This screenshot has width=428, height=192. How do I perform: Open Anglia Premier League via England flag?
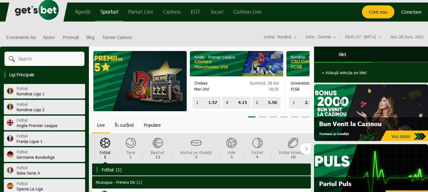tap(10, 123)
